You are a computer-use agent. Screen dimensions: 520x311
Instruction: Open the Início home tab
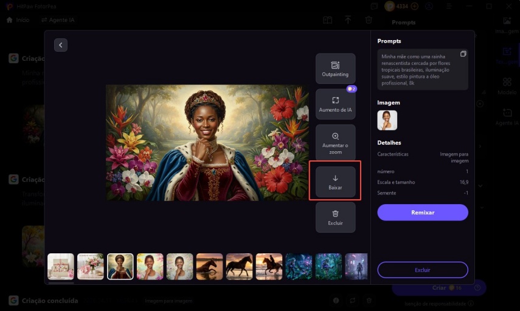(x=18, y=20)
